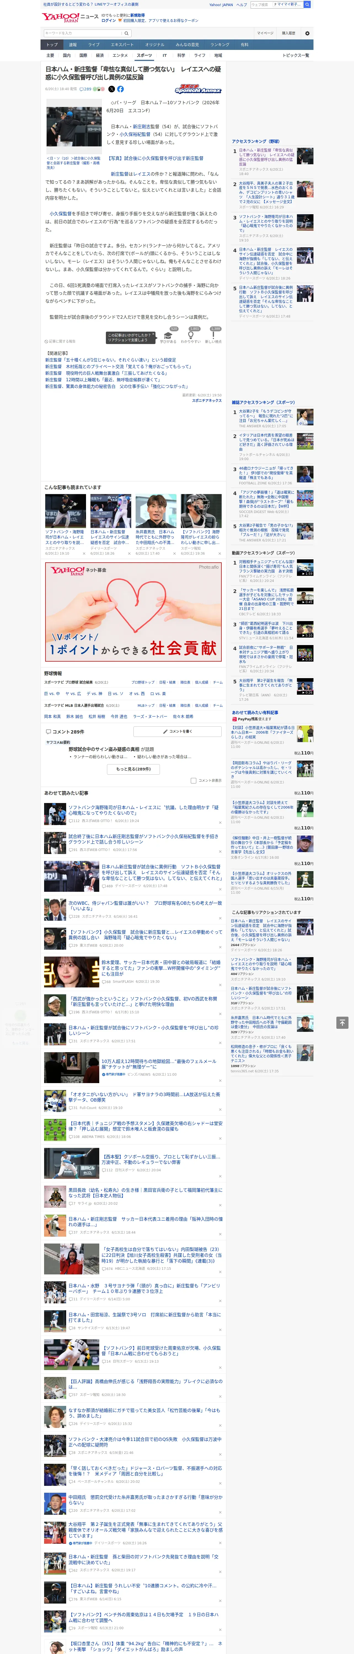Select the 地域 category

pyautogui.click(x=218, y=56)
